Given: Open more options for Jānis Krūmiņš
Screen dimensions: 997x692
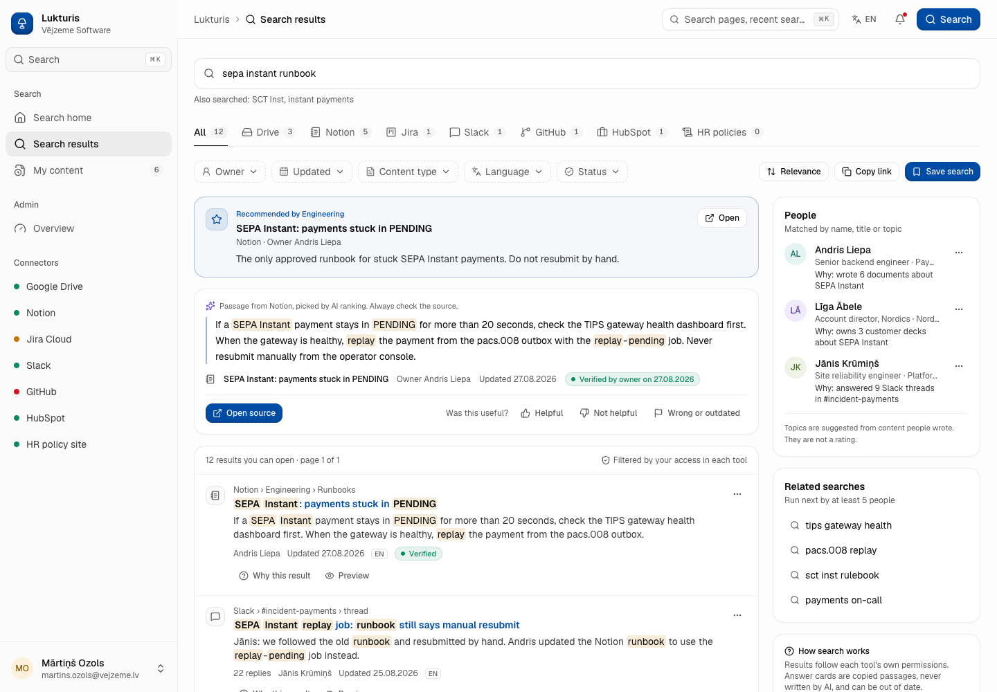Looking at the screenshot, I should coord(959,366).
